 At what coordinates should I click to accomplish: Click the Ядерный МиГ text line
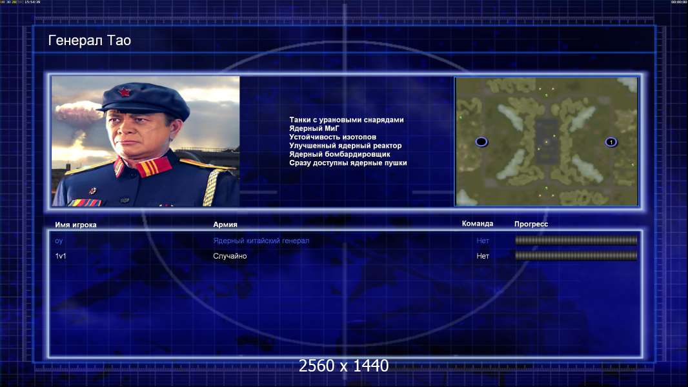(x=314, y=128)
